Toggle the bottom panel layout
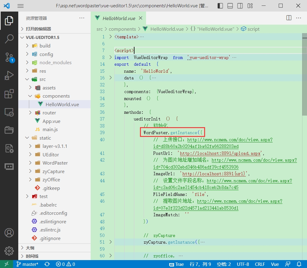Screen dimensions: 307x268 click(x=230, y=6)
